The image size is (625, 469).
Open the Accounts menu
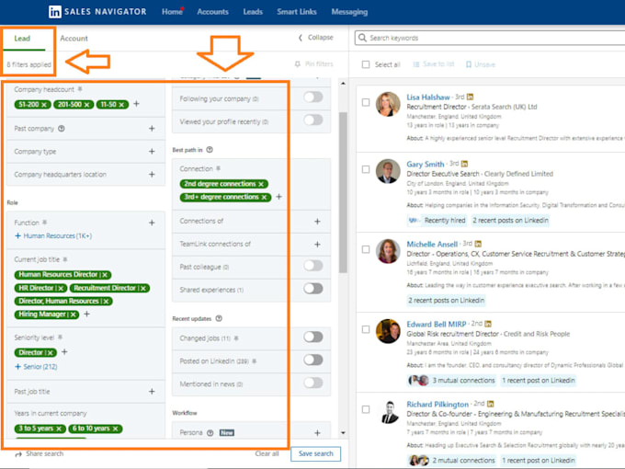tap(213, 12)
